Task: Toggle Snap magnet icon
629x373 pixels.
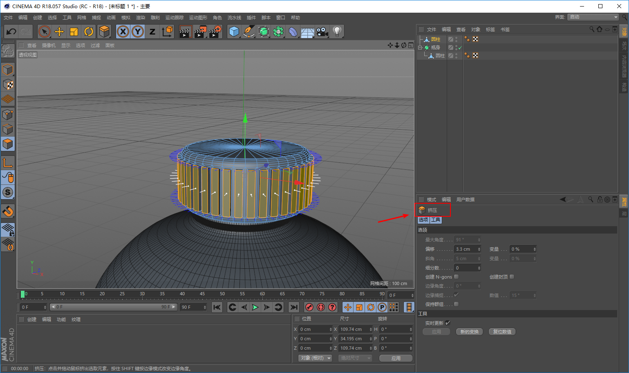Action: click(8, 211)
